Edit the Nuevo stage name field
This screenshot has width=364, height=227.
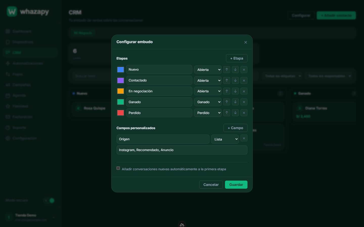(159, 70)
